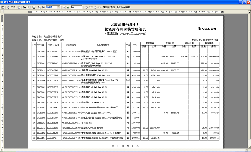Screen dimensions: 251x152
Task: Click the page footer 第 1 页 共 2 页
Action: 125,146
